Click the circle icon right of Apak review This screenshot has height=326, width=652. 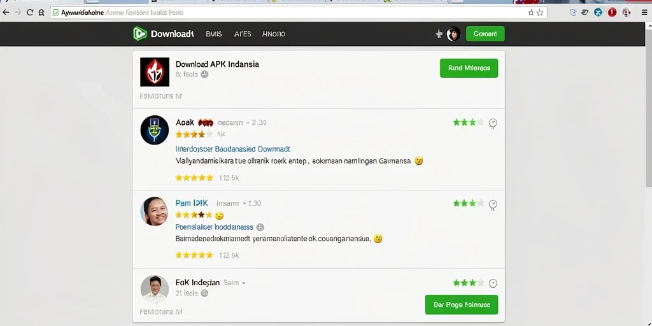[493, 123]
